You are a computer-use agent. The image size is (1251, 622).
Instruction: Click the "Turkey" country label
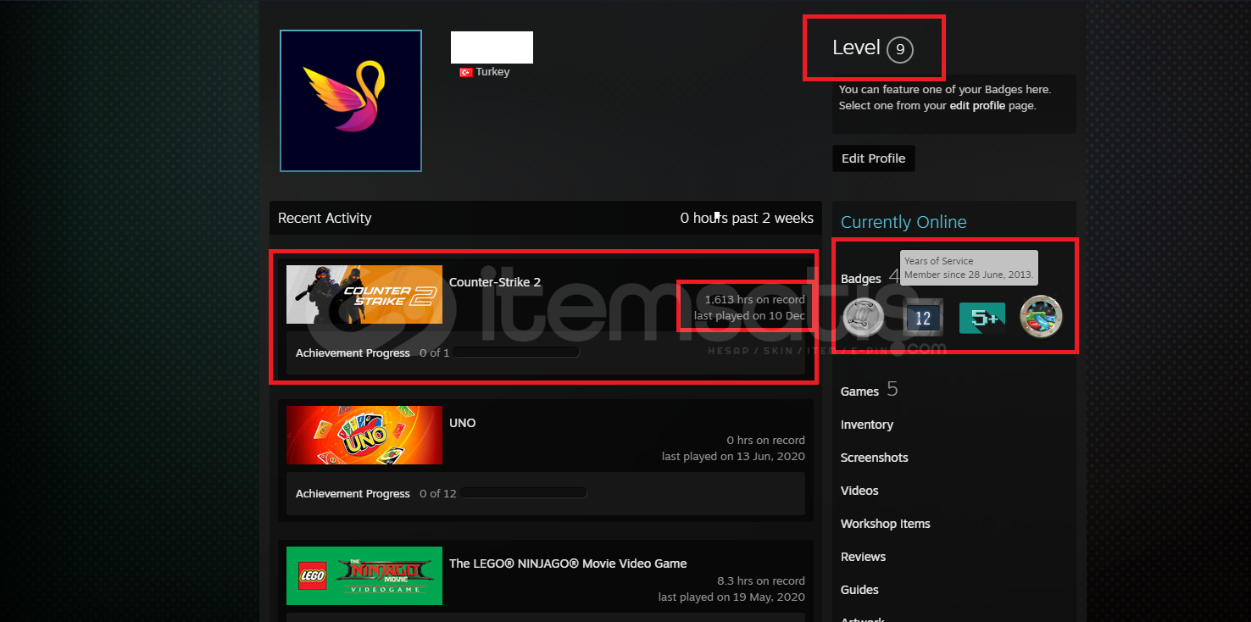(x=492, y=72)
